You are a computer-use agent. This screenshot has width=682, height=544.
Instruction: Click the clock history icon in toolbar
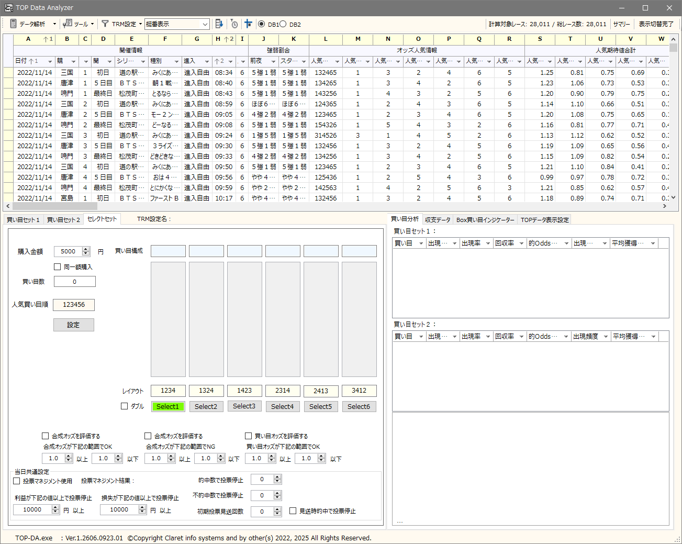[x=234, y=24]
